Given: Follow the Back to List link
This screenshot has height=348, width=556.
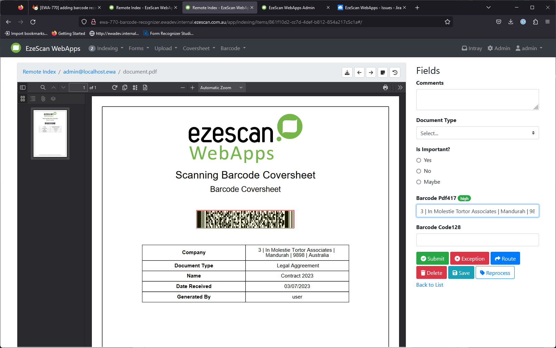Looking at the screenshot, I should 430,285.
